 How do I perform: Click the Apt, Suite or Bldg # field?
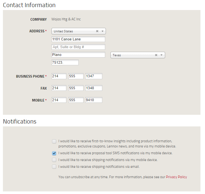[78, 47]
